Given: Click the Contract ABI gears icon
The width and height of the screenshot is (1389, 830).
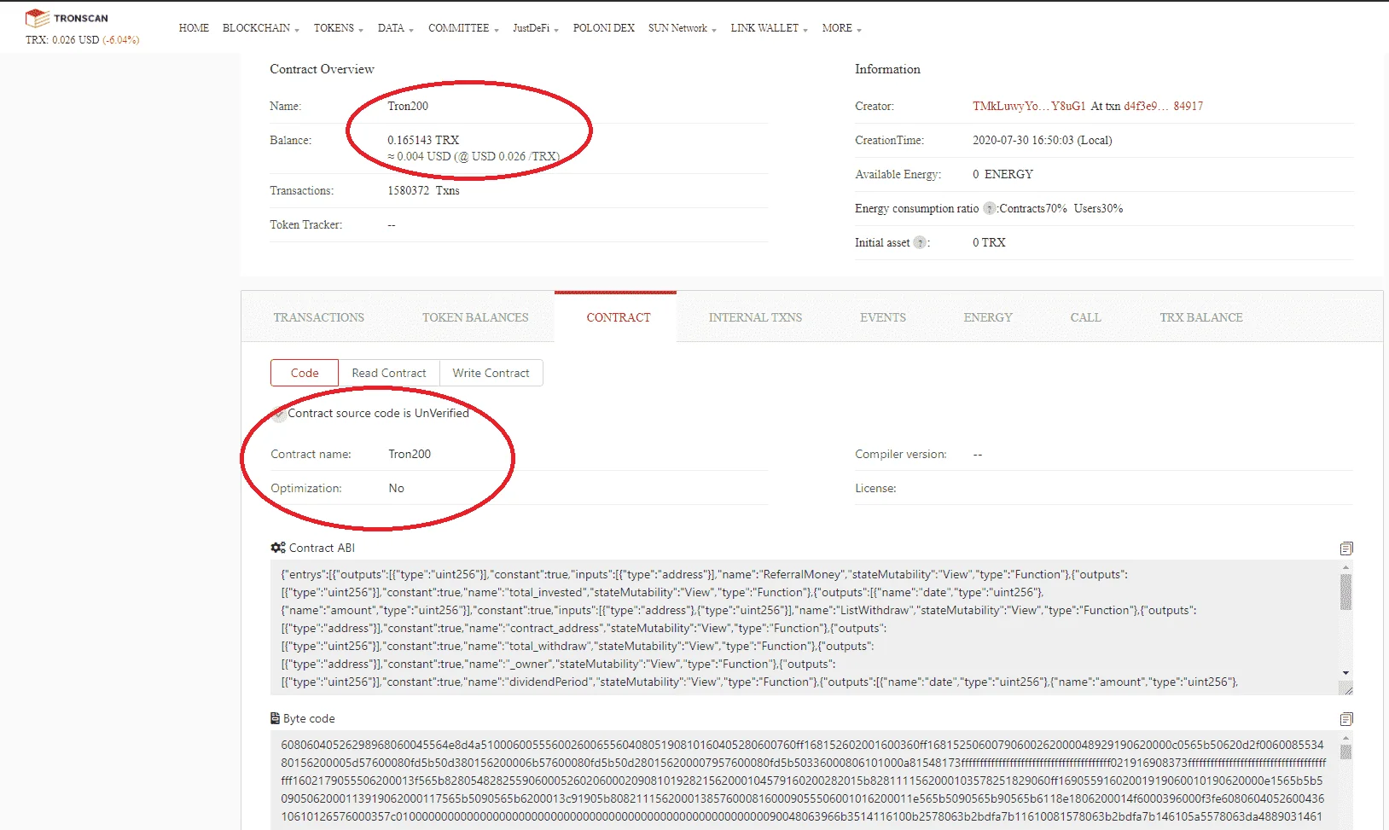Looking at the screenshot, I should (x=278, y=548).
